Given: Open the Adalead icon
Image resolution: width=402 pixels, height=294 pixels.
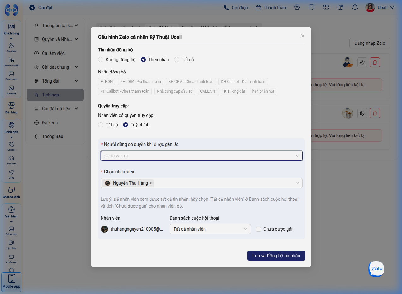Looking at the screenshot, I should (x=11, y=88).
